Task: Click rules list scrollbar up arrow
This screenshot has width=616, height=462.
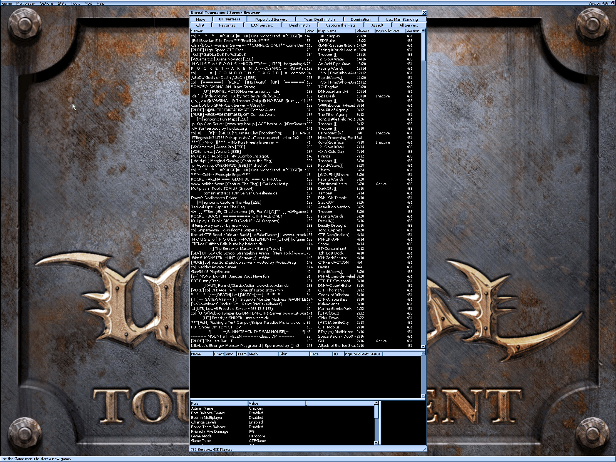Action: 377,403
